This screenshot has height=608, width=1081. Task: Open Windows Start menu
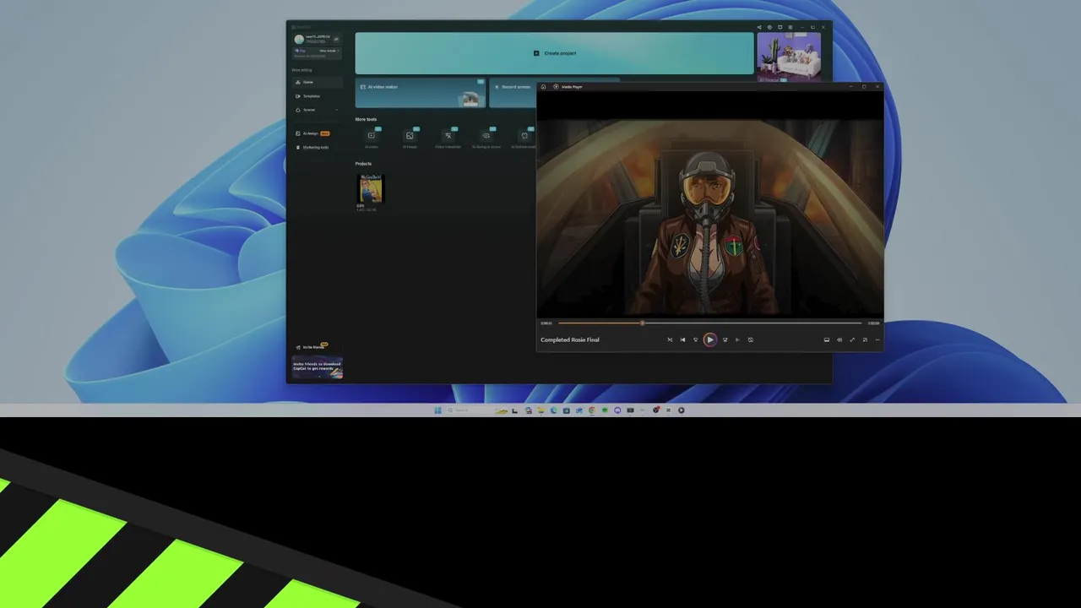[437, 410]
